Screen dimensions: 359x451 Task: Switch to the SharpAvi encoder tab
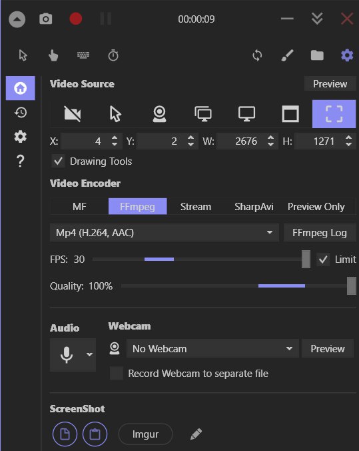[254, 207]
